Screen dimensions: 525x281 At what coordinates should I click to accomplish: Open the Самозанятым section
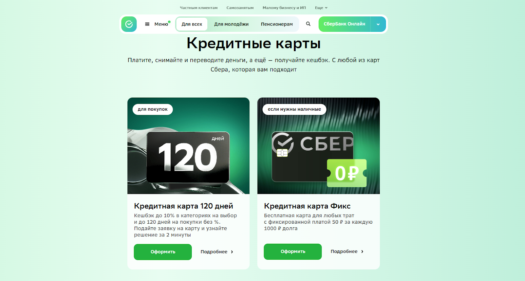240,8
